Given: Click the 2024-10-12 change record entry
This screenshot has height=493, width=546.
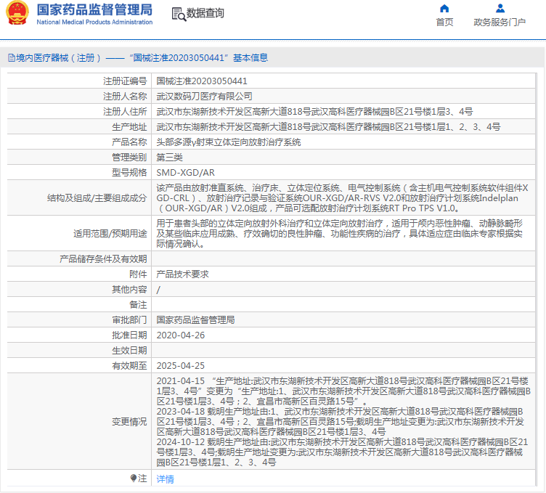Looking at the screenshot, I should click(342, 452).
